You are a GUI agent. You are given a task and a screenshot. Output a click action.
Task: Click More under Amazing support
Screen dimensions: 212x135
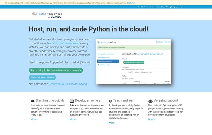coord(151,119)
